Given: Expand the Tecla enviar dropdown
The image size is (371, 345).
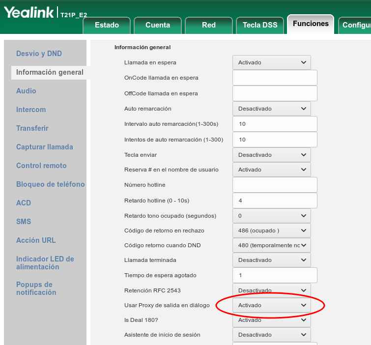Looking at the screenshot, I should [271, 155].
